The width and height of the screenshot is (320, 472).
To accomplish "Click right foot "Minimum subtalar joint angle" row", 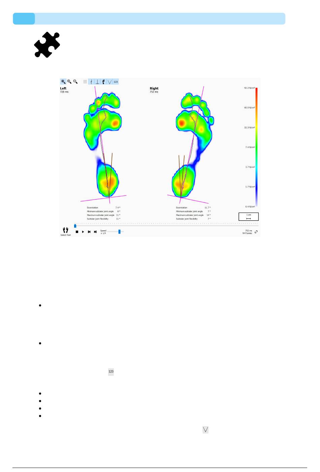I will point(193,211).
